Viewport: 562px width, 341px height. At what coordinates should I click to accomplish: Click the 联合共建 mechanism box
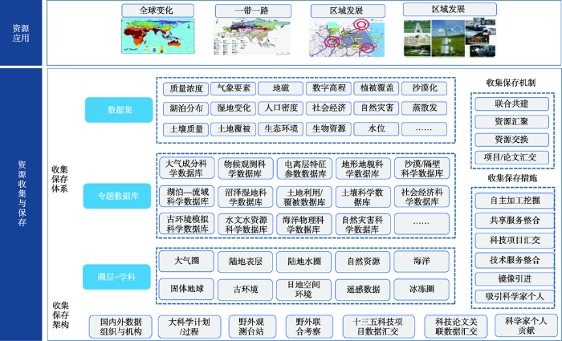pos(511,104)
